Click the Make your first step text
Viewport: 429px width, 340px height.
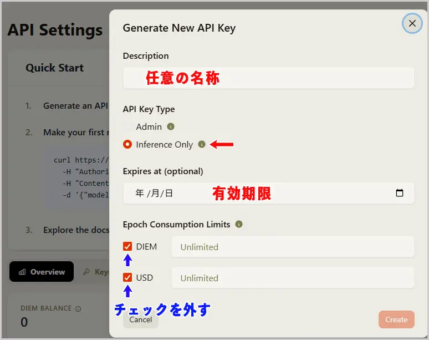click(76, 133)
